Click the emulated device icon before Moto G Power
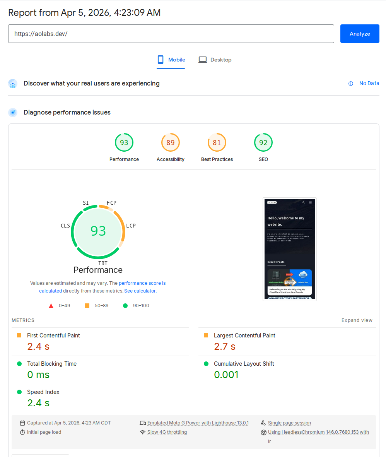This screenshot has height=457, width=386. point(143,423)
